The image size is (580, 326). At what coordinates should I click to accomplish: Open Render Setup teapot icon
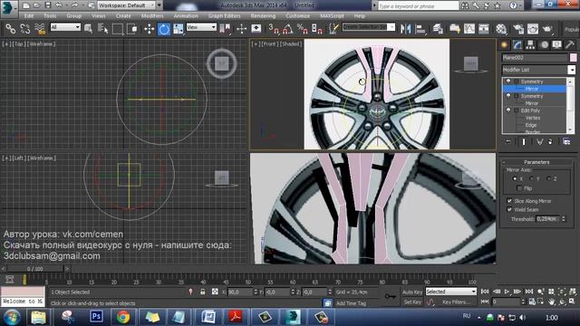pos(518,28)
